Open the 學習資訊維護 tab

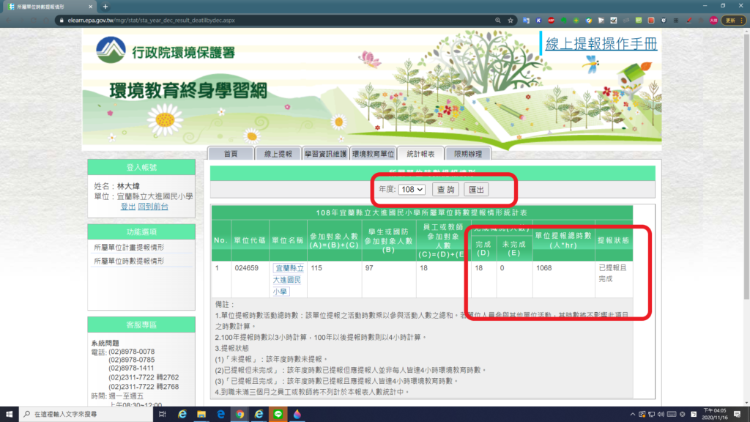325,154
